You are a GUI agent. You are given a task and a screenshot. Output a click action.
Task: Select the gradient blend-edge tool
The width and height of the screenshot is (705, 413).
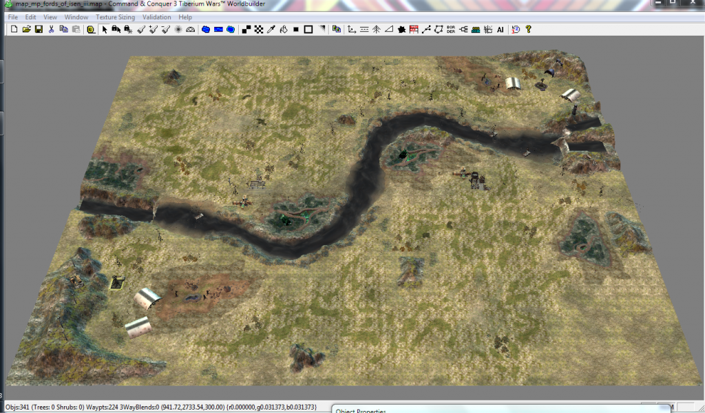coord(322,30)
